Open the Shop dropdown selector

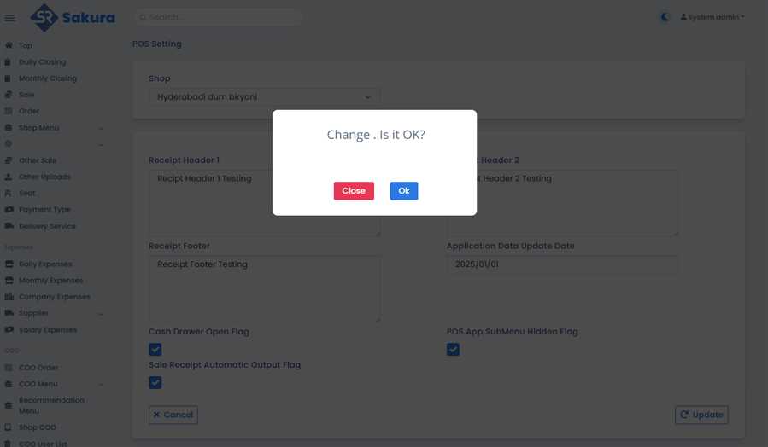click(x=265, y=97)
